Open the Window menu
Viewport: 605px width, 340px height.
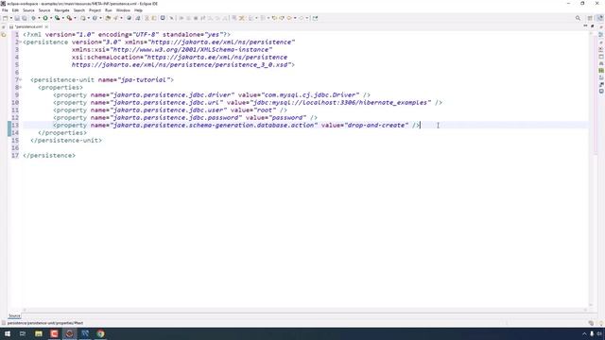(123, 10)
